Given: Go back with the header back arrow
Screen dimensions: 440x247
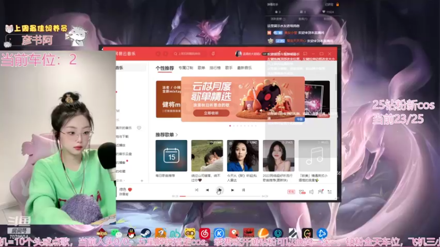Looking at the screenshot, I should (158, 54).
